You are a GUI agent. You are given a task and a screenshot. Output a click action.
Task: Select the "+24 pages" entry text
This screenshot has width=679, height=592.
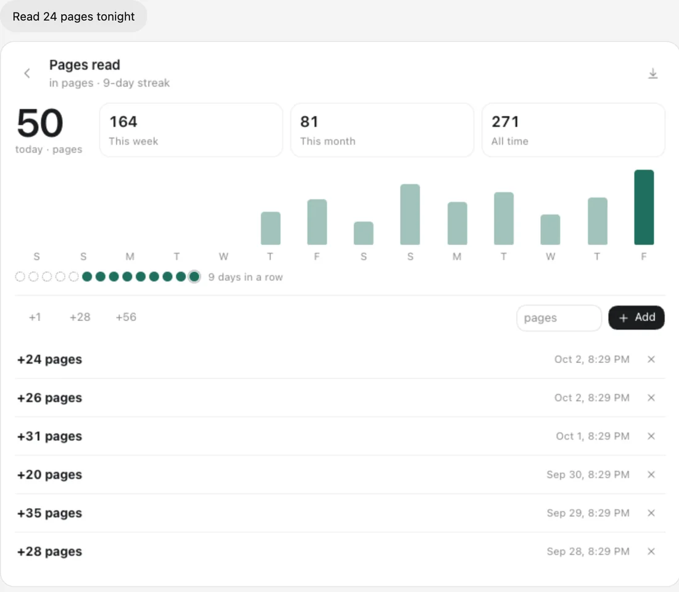click(x=49, y=359)
